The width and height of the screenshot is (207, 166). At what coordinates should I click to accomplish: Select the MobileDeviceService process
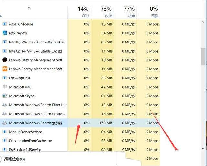coord(80,132)
